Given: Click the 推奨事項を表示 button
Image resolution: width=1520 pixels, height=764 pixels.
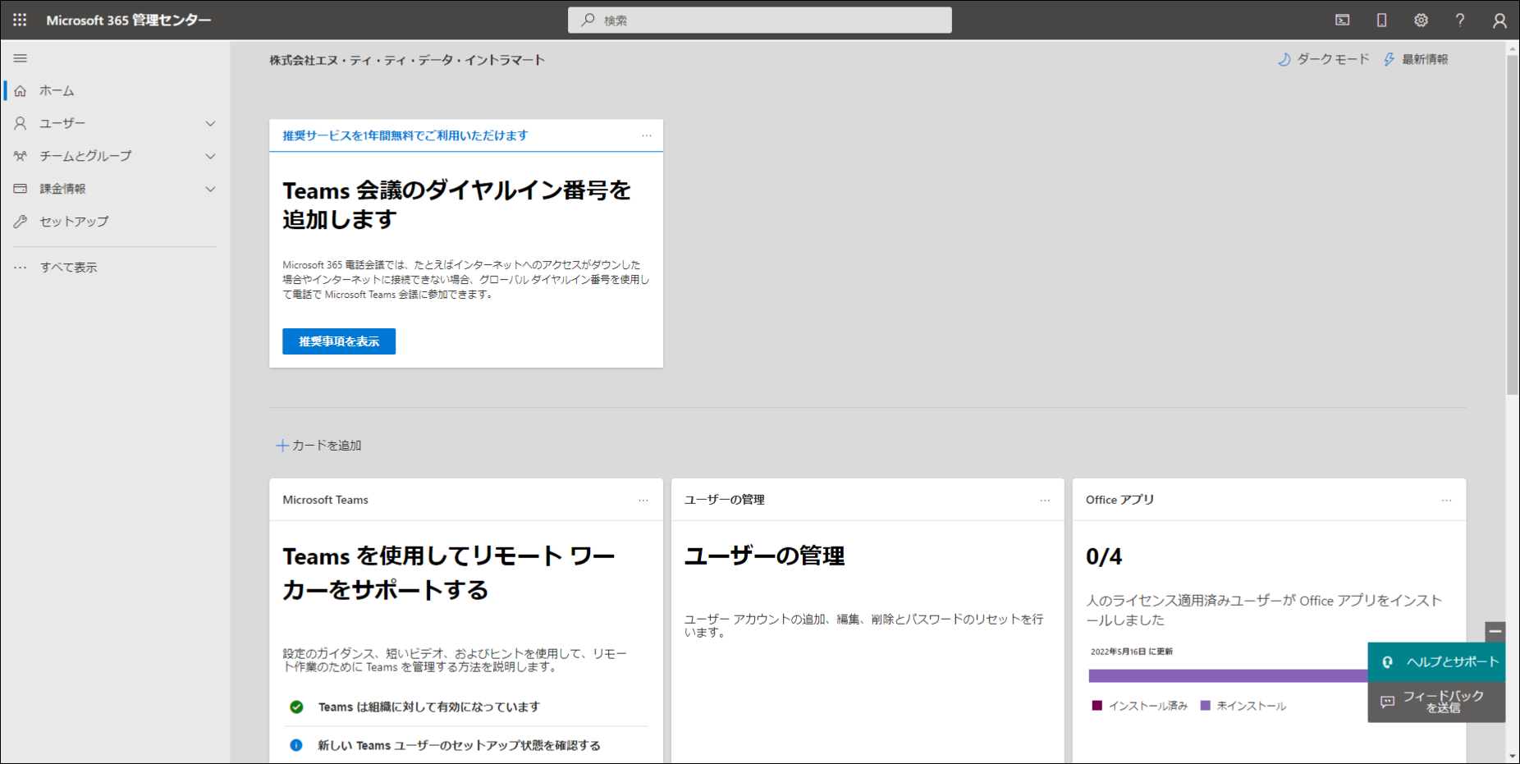Looking at the screenshot, I should (x=339, y=341).
